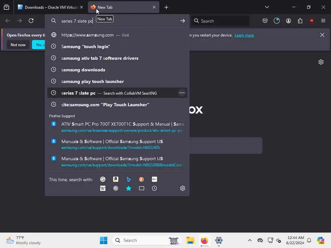Image resolution: width=331 pixels, height=248 pixels.
Task: Search in bookmarks star icon
Action: coord(129,188)
